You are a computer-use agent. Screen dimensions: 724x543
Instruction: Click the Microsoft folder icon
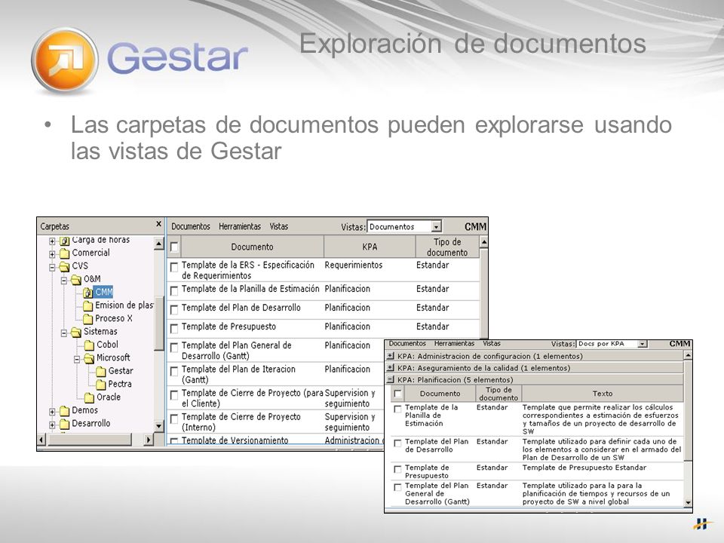click(x=90, y=358)
